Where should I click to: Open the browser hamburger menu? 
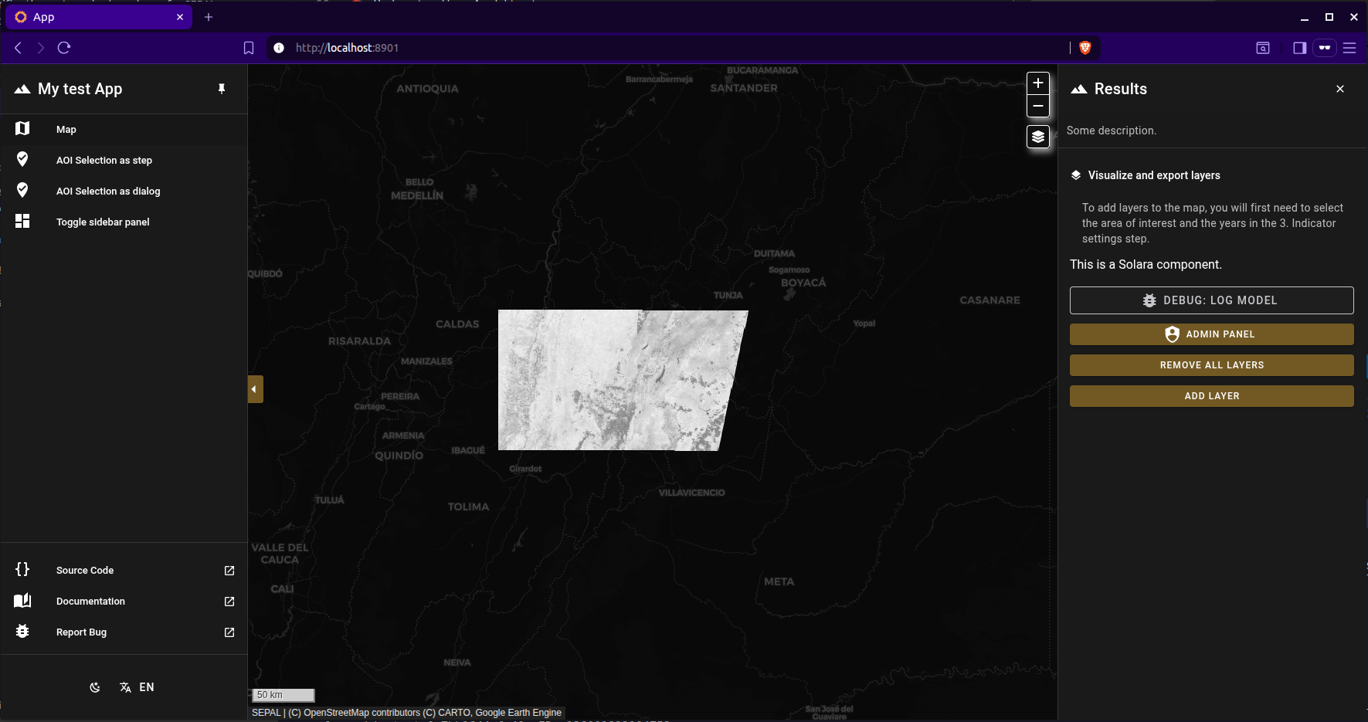(1349, 48)
